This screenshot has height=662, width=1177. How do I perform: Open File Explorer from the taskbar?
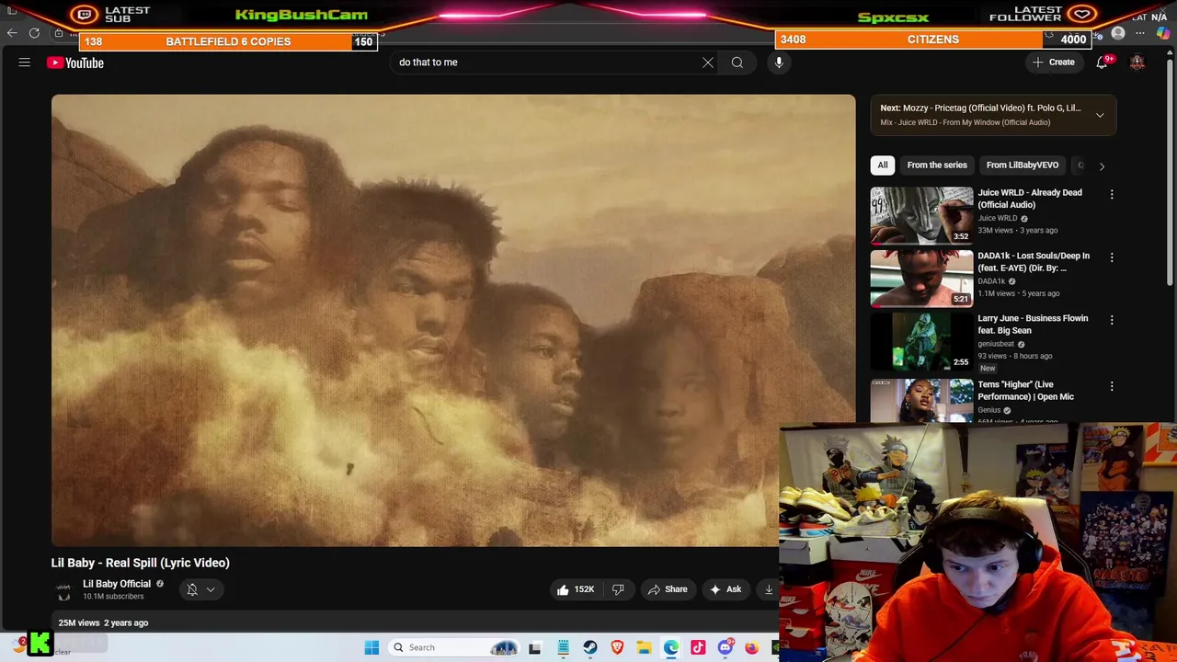click(x=644, y=647)
